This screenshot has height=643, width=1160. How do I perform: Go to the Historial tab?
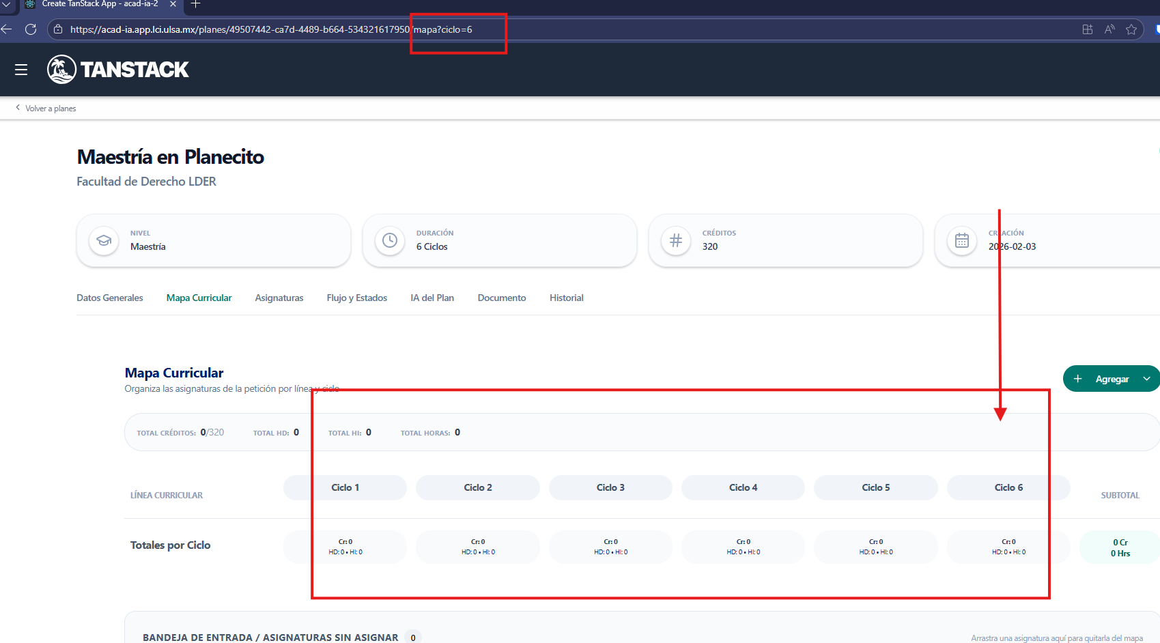[x=566, y=298]
